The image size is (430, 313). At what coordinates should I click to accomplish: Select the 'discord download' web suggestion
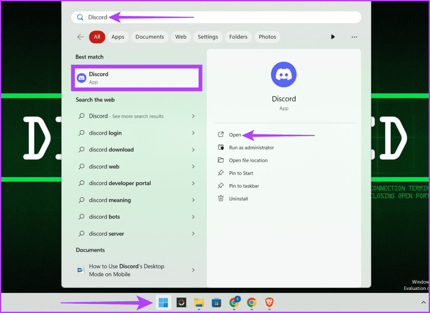coord(136,150)
